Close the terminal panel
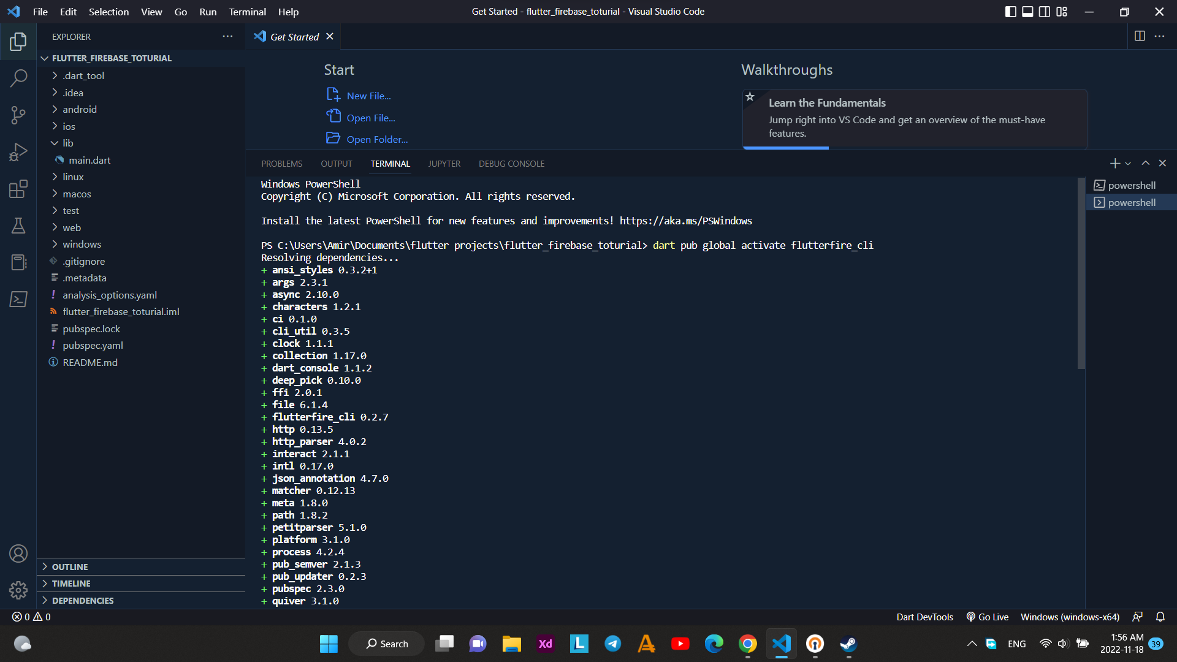This screenshot has width=1177, height=662. point(1162,163)
